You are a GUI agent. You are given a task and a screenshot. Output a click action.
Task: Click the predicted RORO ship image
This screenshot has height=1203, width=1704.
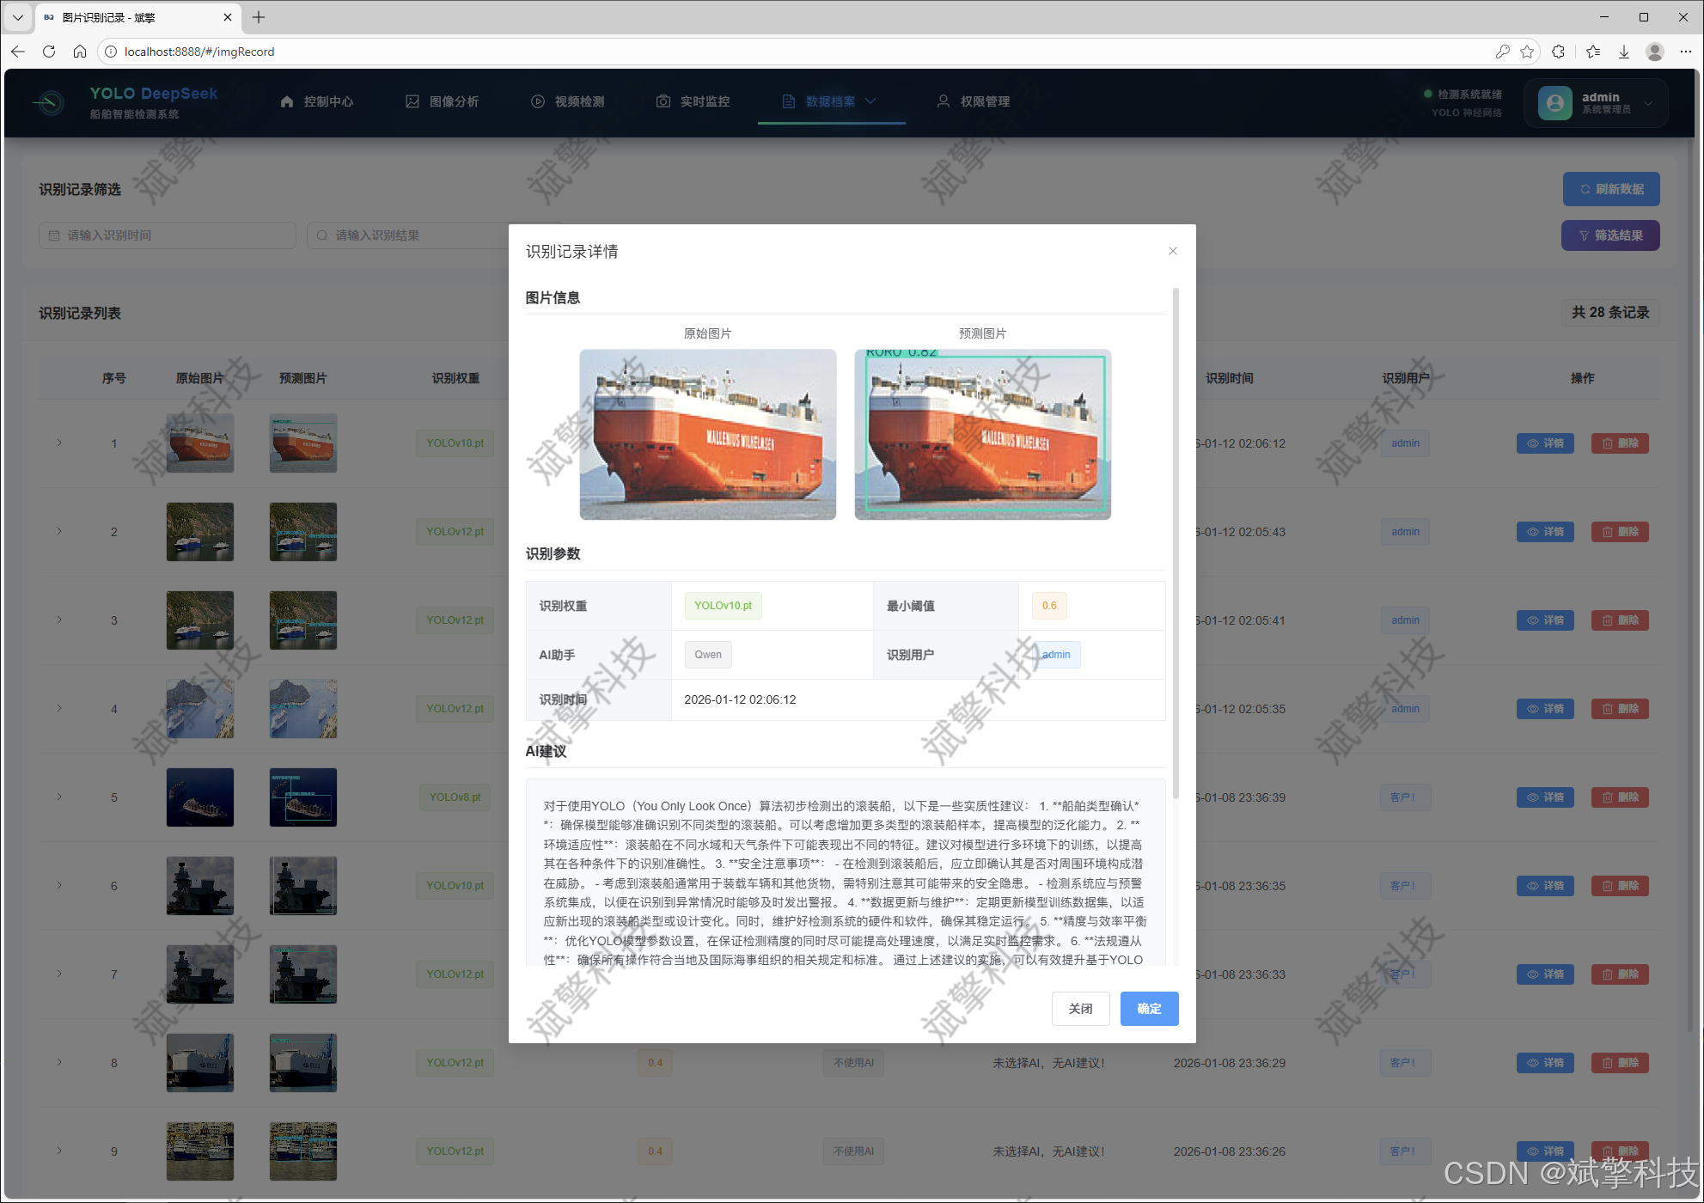pos(982,435)
